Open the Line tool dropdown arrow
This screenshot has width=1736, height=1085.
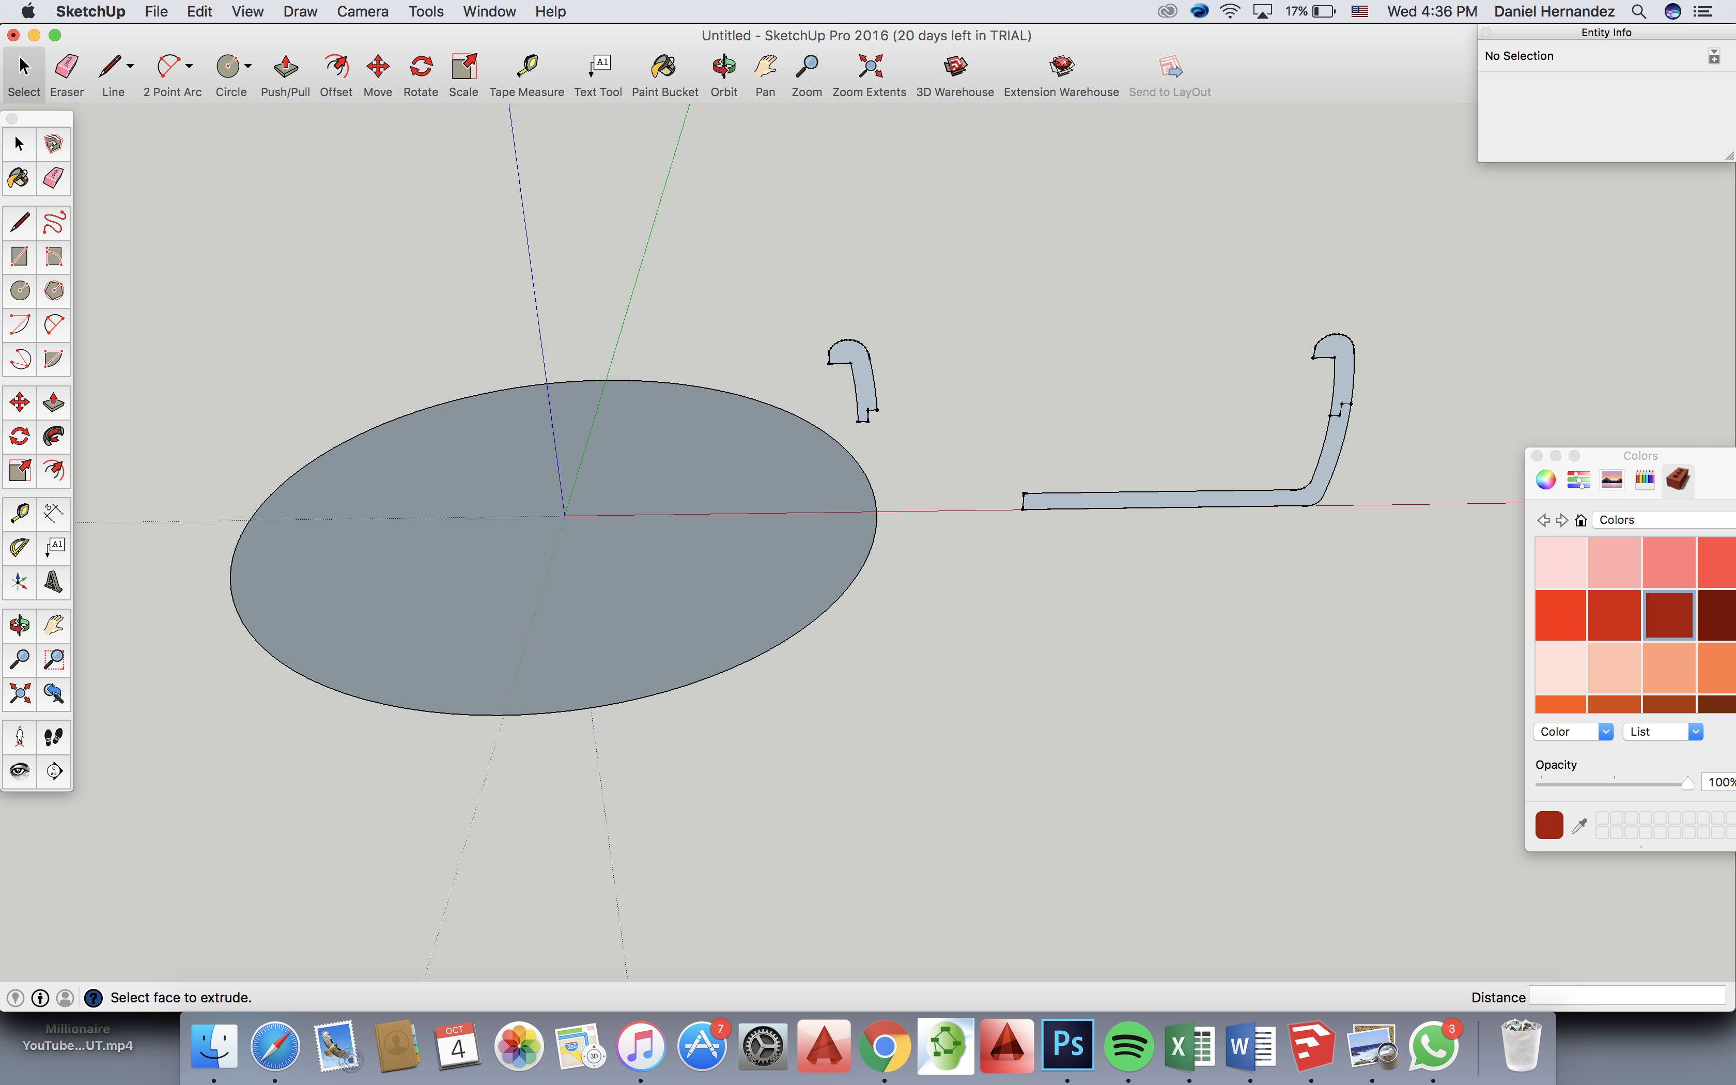pos(130,66)
